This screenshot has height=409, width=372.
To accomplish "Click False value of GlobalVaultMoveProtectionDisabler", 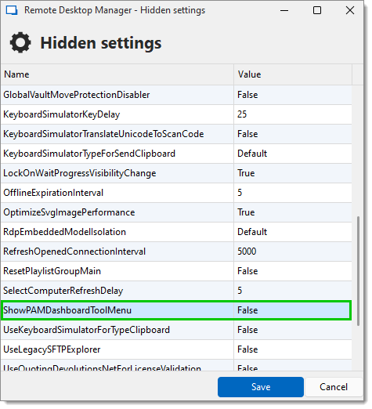I will (248, 95).
